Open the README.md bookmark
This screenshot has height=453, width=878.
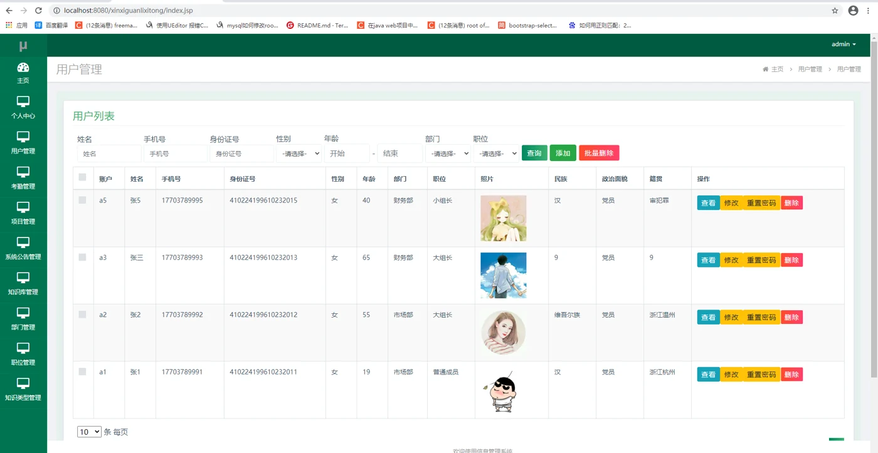coord(317,25)
